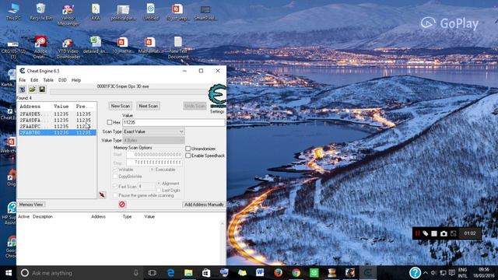This screenshot has height=280, width=498.
Task: Click the New Scan button
Action: click(121, 106)
